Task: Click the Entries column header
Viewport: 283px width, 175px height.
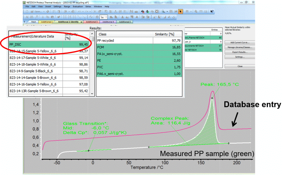Action: click(214, 30)
